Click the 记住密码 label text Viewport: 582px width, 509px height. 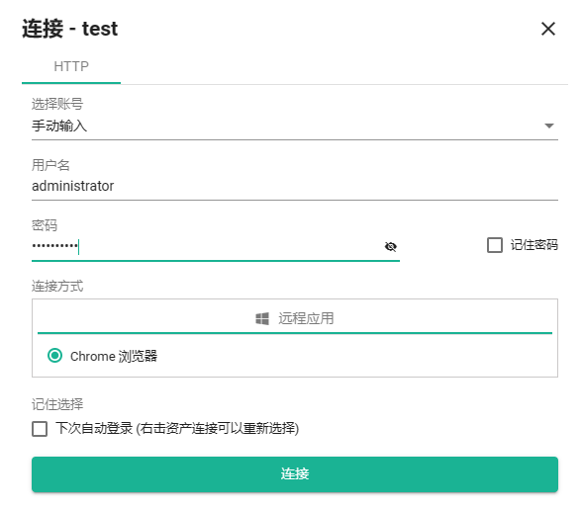pos(533,245)
